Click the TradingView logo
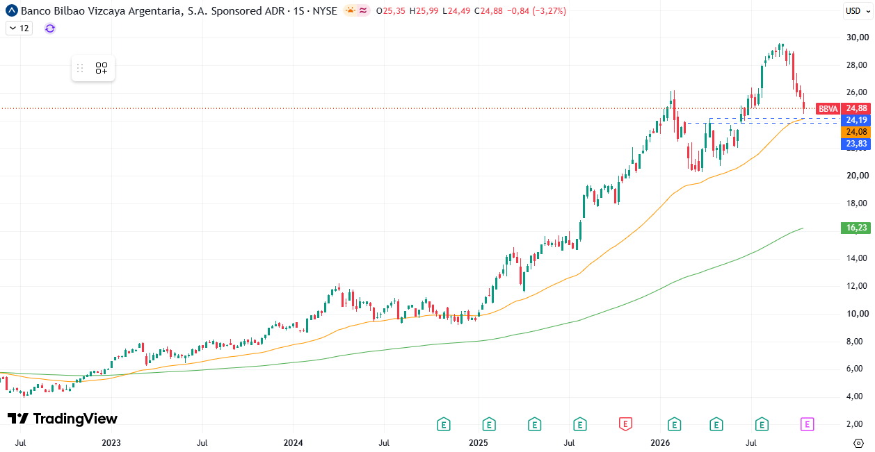This screenshot has height=452, width=875. click(x=62, y=419)
